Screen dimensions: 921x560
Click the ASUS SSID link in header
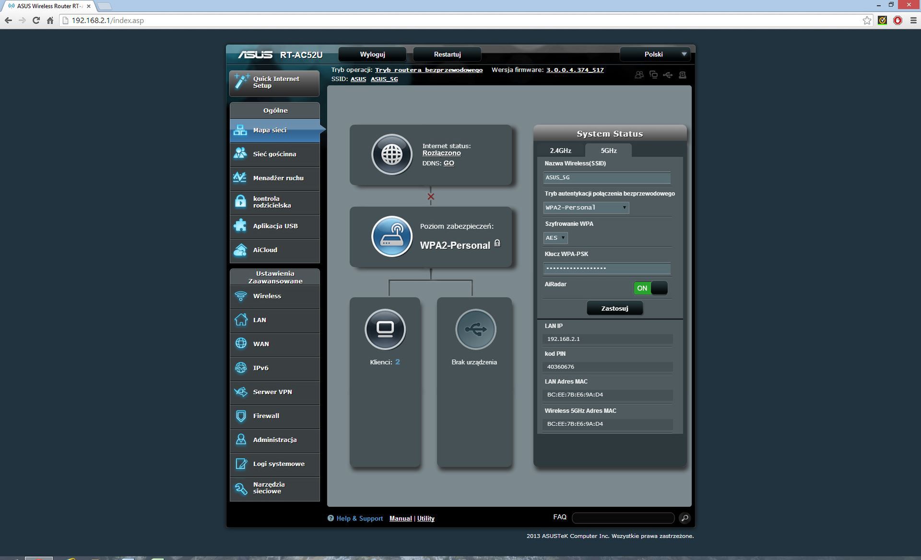(x=358, y=79)
